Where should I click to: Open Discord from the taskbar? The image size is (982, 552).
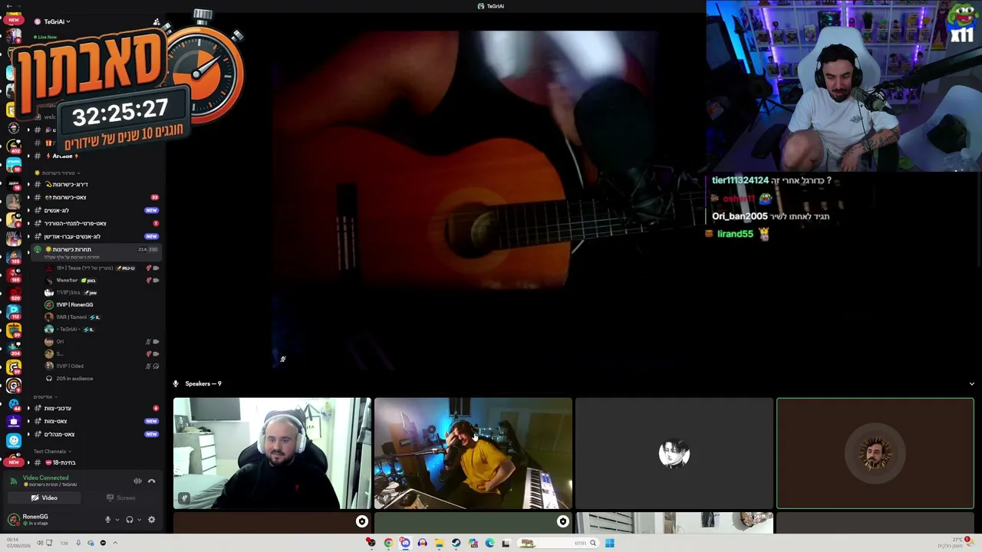point(405,543)
